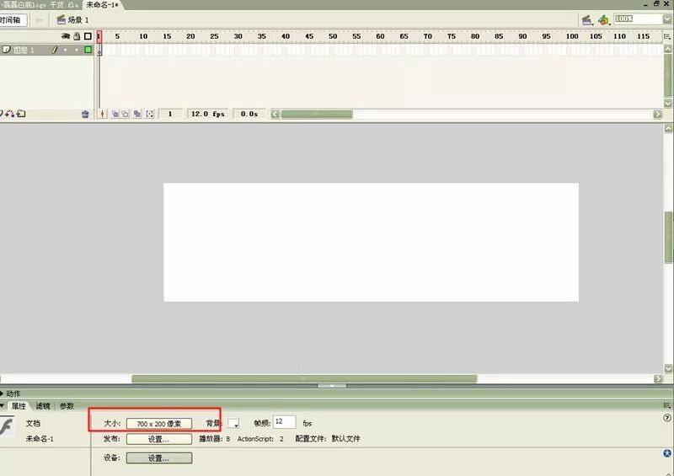The width and height of the screenshot is (674, 476).
Task: Click the insert layer folder icon
Action: tap(21, 114)
